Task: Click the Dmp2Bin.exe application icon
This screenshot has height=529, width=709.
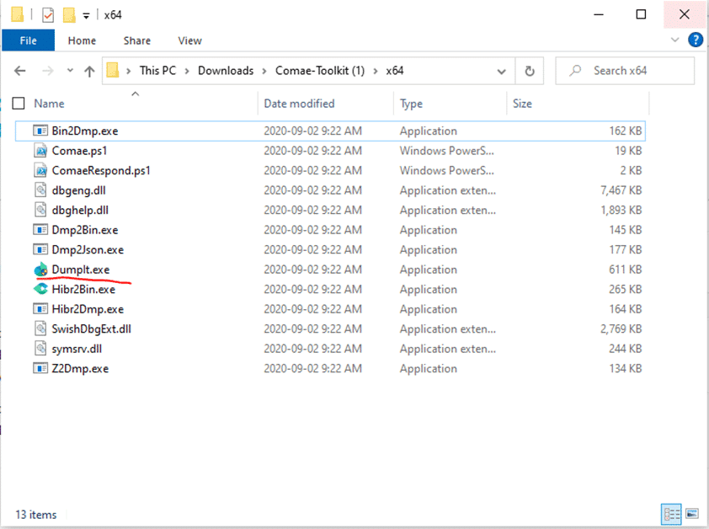Action: tap(40, 230)
